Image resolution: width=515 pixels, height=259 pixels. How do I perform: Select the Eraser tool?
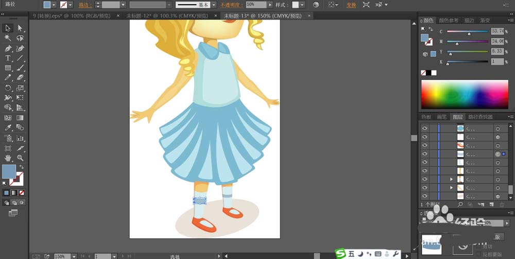tap(21, 78)
